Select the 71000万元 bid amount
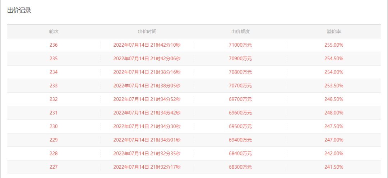The image size is (388, 178). [x=240, y=45]
